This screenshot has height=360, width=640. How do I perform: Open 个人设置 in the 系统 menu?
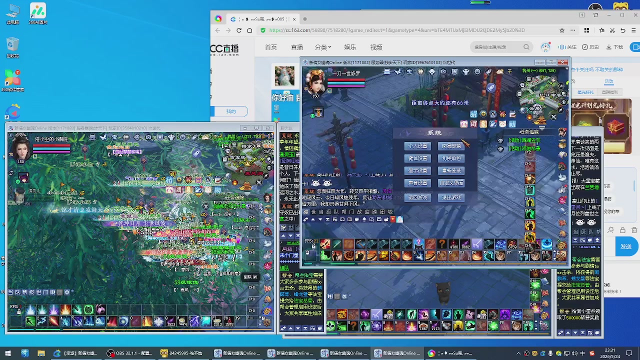(418, 146)
